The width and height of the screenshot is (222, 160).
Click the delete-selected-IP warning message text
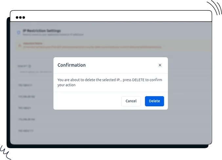click(x=110, y=82)
